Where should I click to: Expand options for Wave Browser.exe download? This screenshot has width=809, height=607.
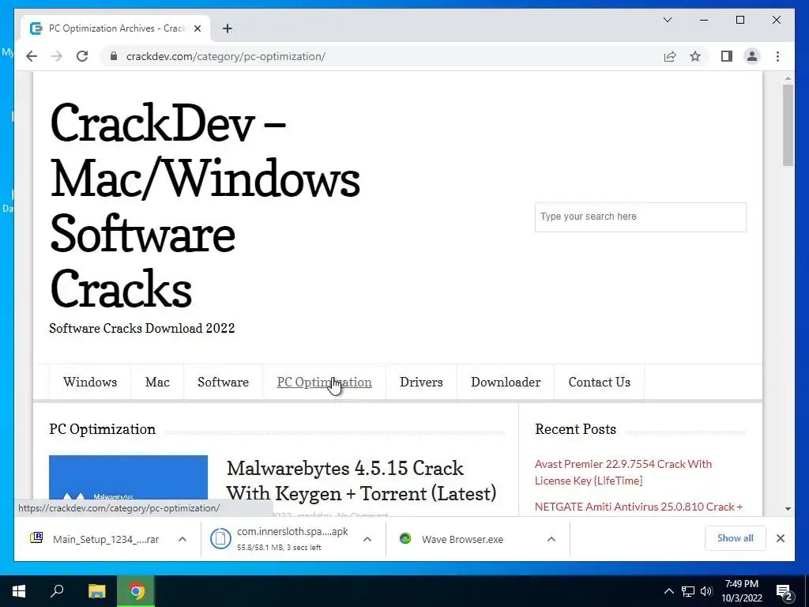click(551, 539)
